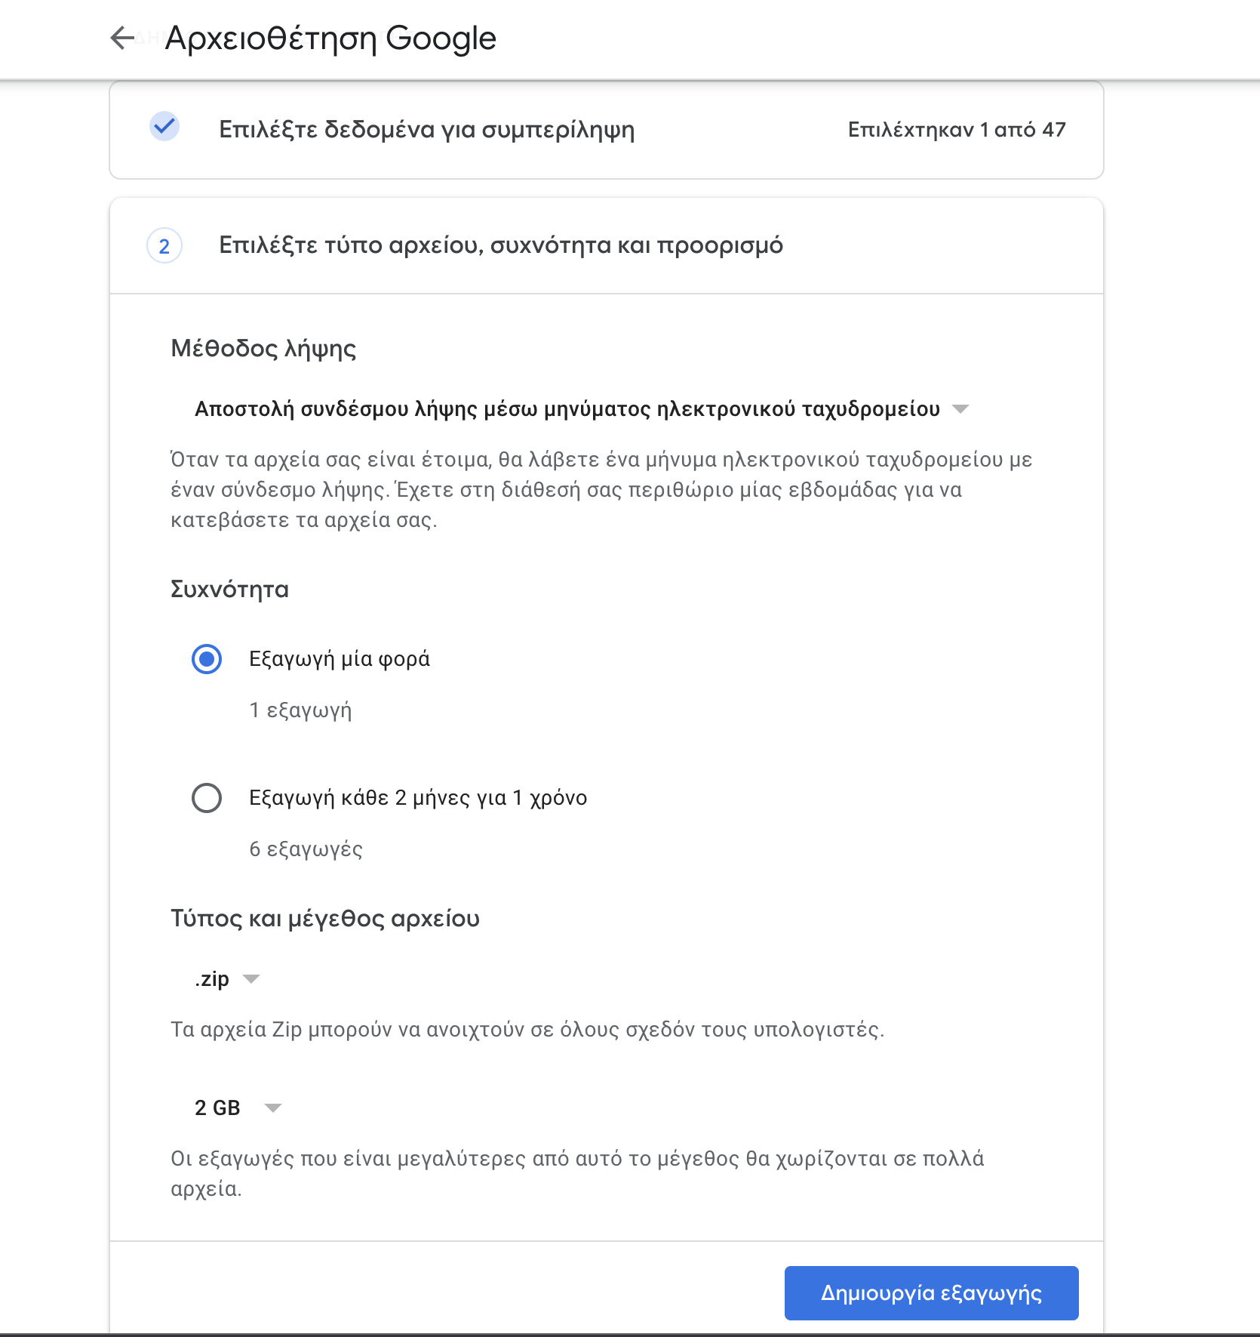Image resolution: width=1260 pixels, height=1337 pixels.
Task: Click the 6 εξαγωγές sublabel
Action: click(306, 849)
